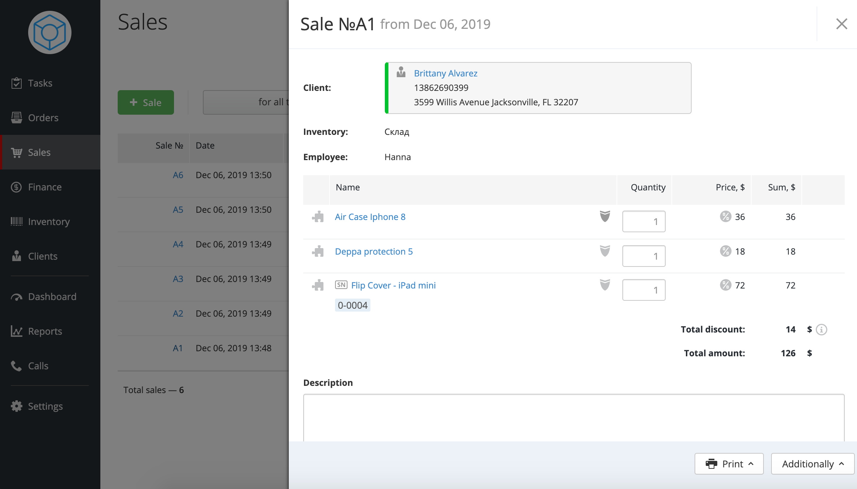Image resolution: width=857 pixels, height=489 pixels.
Task: Click the discount percent icon for Air Case Iphone 8
Action: (x=725, y=216)
